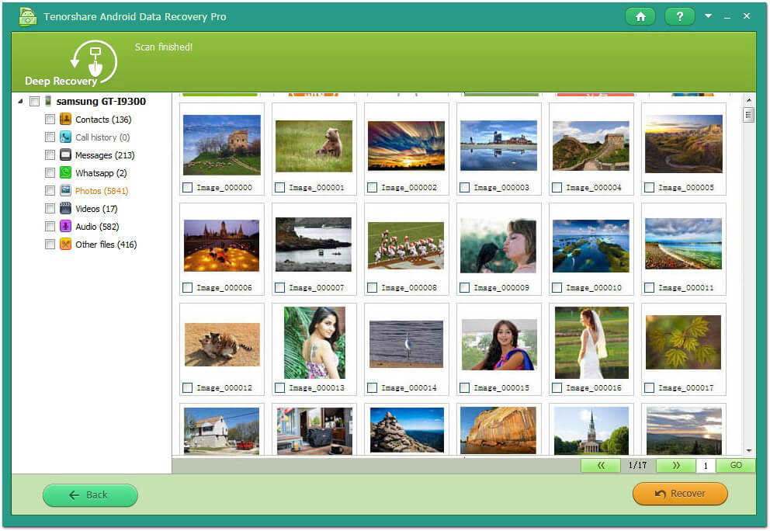
Task: Select the Image_000017 leaves thumbnail
Action: click(683, 342)
